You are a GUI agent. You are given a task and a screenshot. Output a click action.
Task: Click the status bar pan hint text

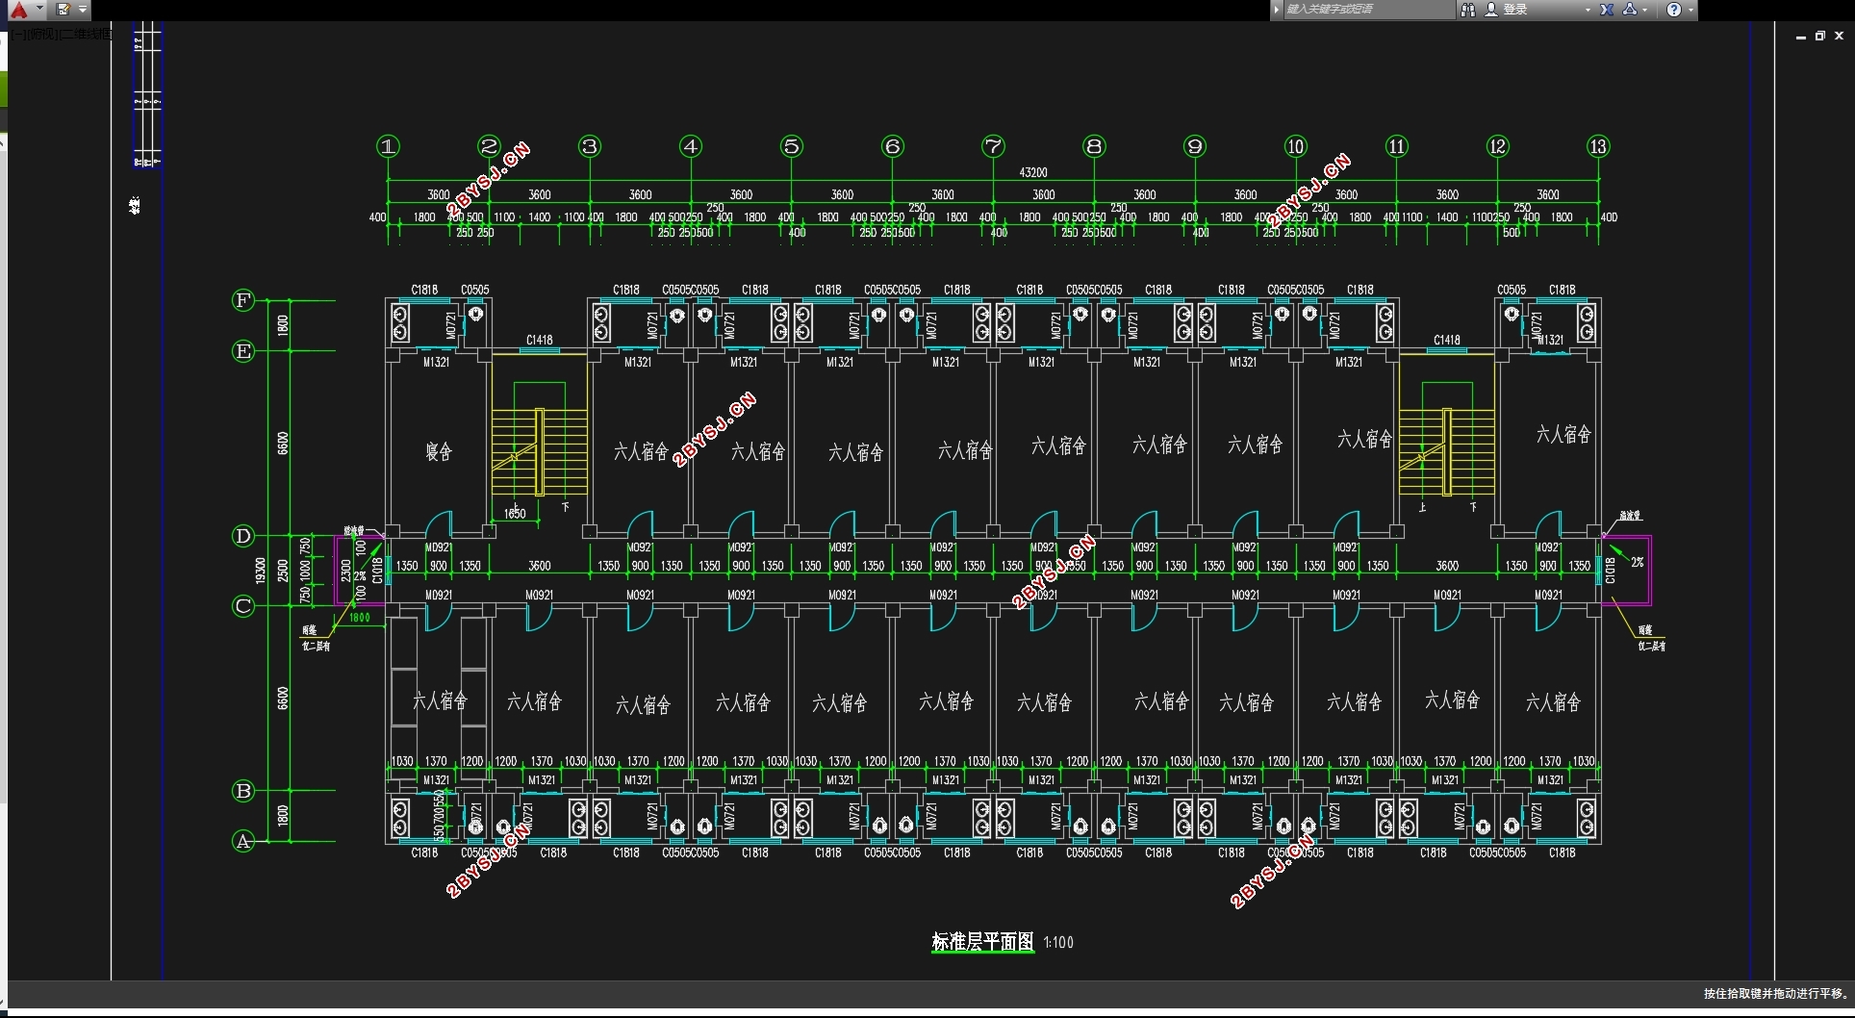[x=1776, y=994]
